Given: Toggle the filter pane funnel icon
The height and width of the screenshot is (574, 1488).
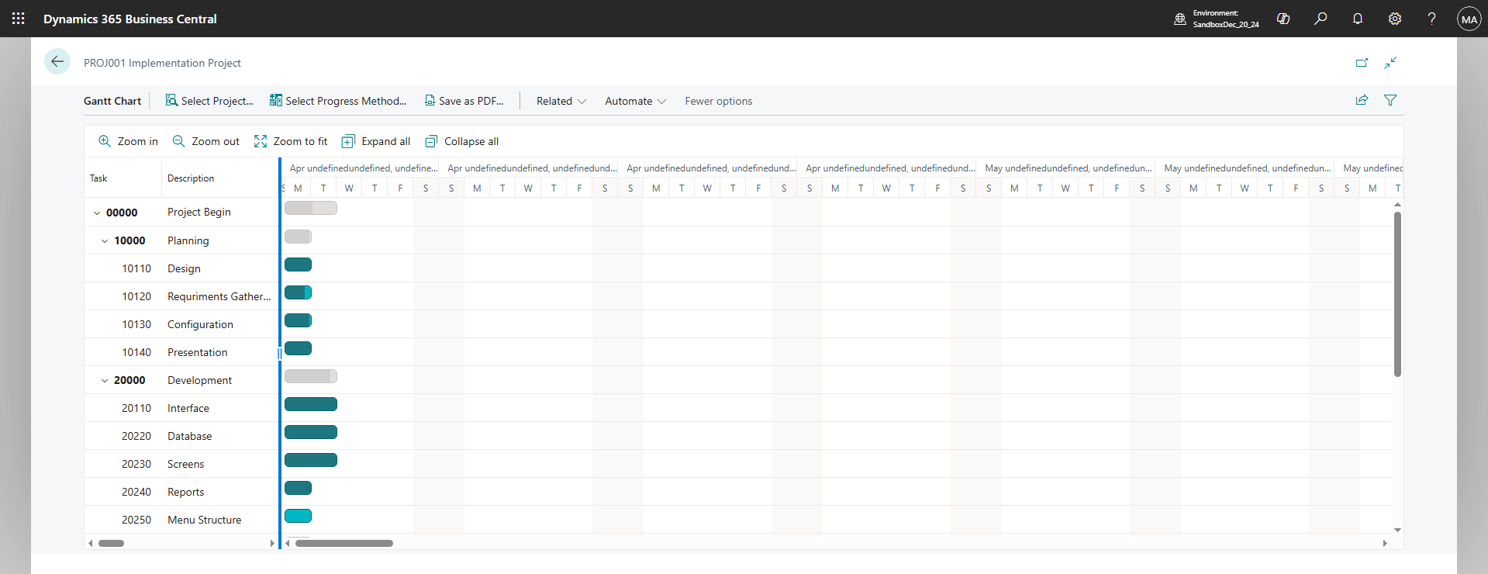Looking at the screenshot, I should point(1390,100).
